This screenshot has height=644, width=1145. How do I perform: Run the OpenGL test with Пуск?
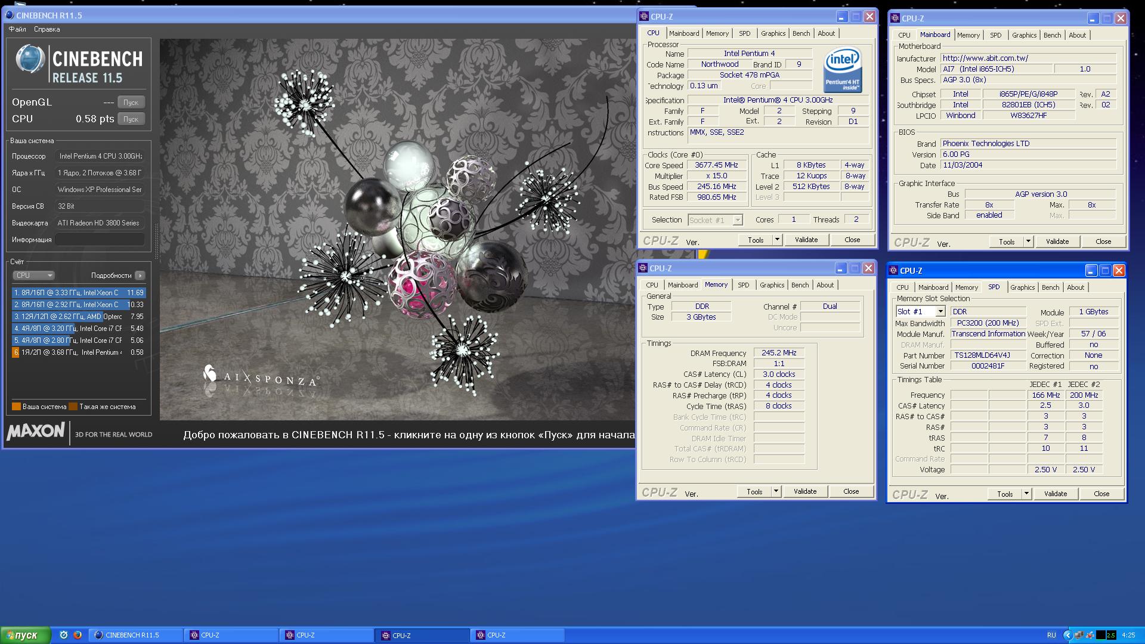click(x=131, y=103)
